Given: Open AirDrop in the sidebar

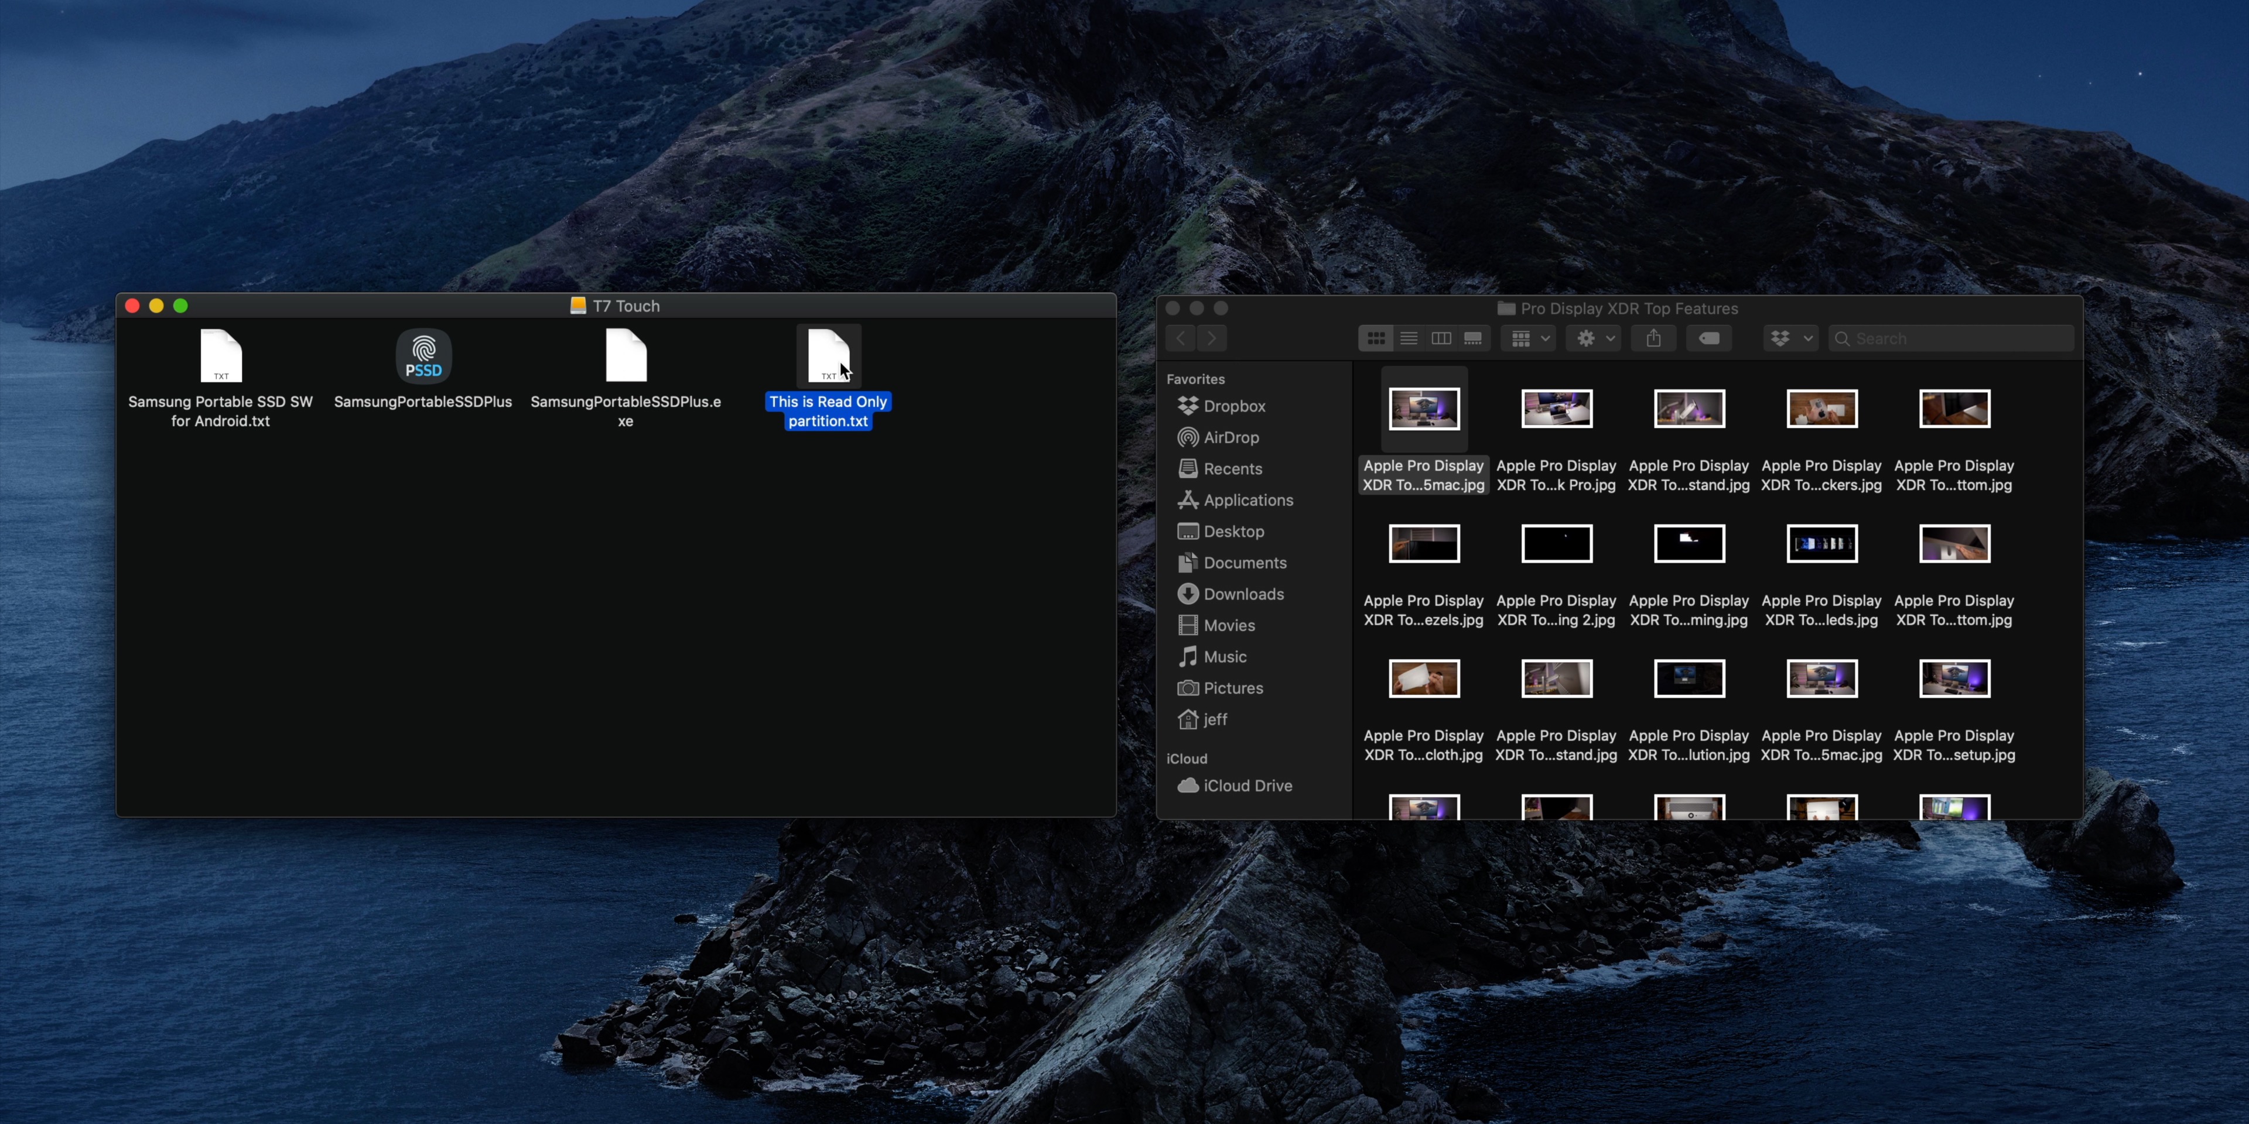Looking at the screenshot, I should point(1230,437).
